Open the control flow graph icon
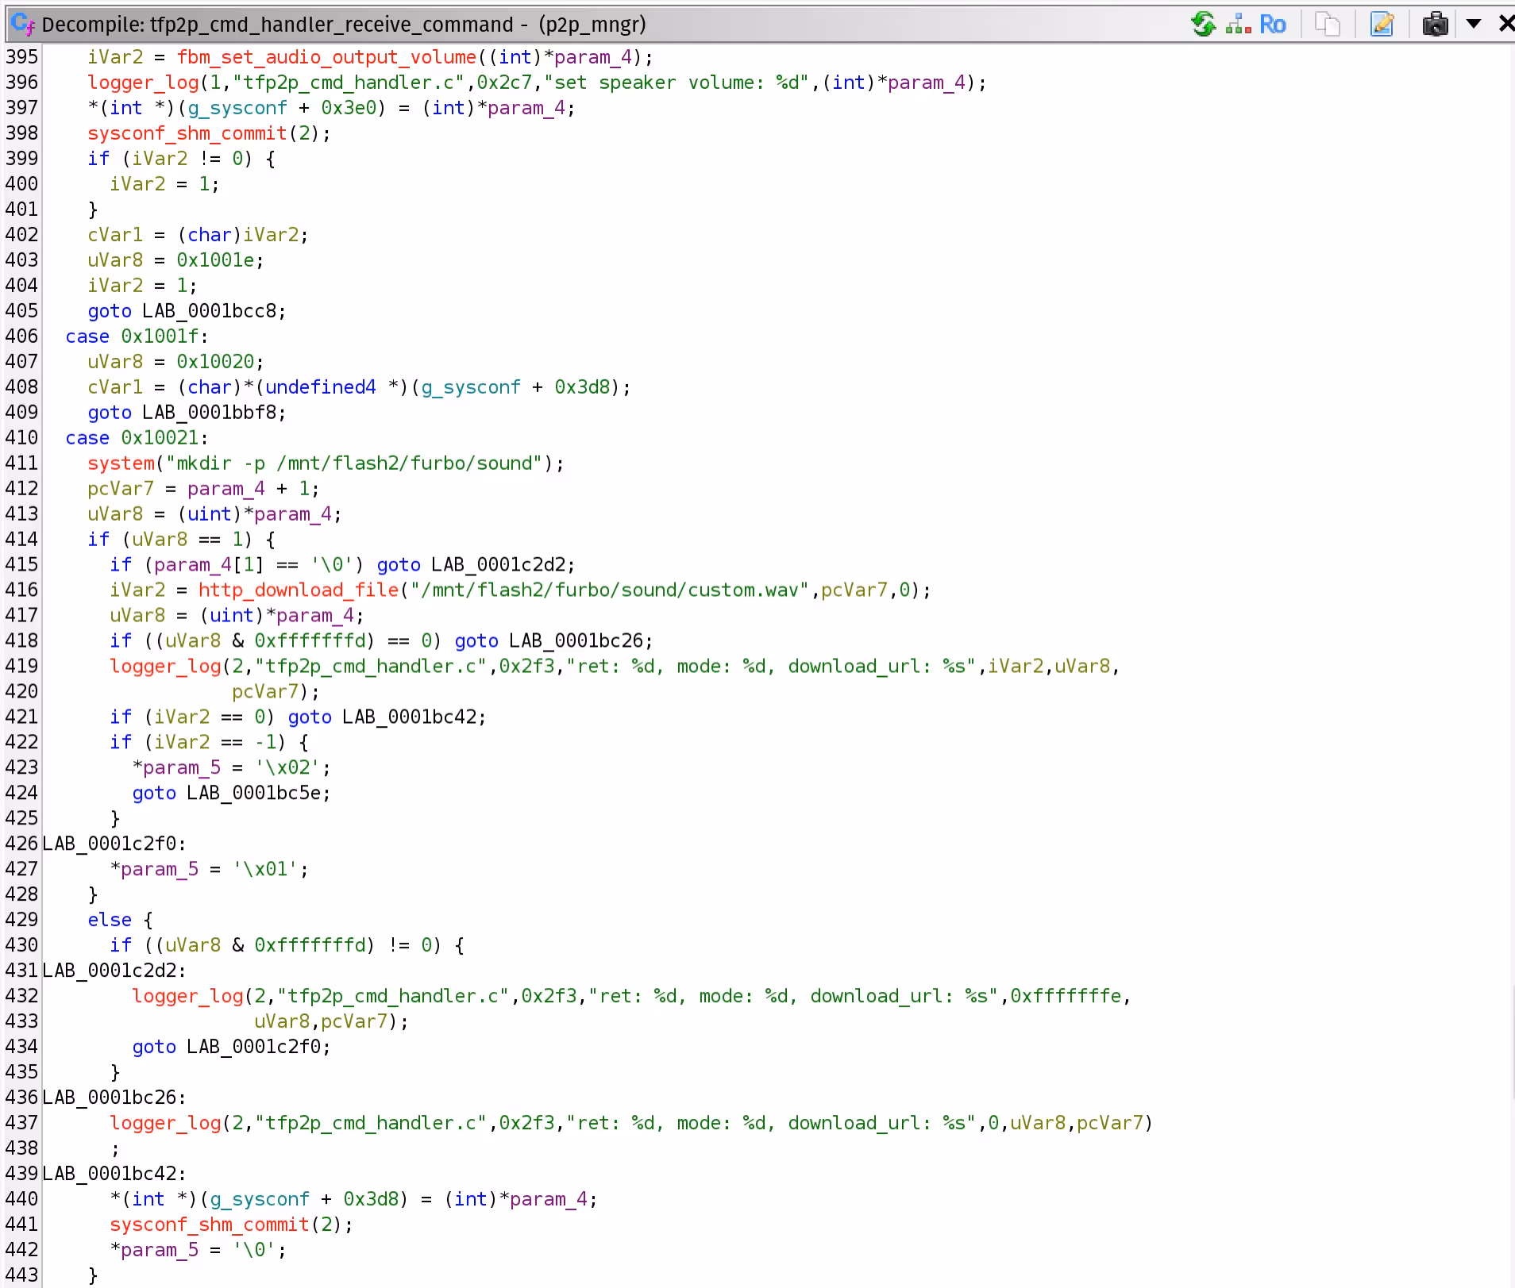 (1239, 25)
